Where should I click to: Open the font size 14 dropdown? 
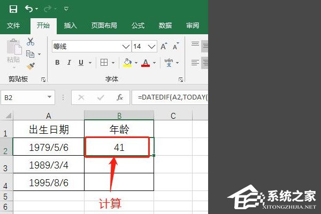(151, 47)
